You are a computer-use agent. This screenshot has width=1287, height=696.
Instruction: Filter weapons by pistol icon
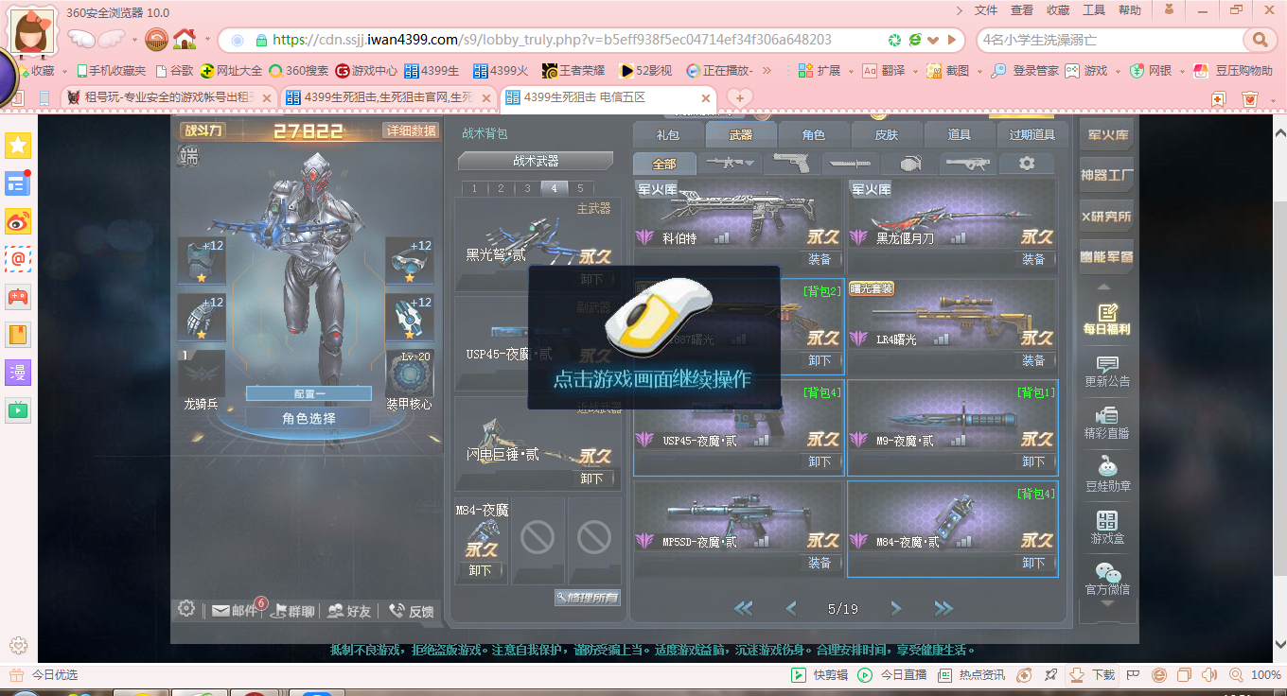tap(791, 163)
